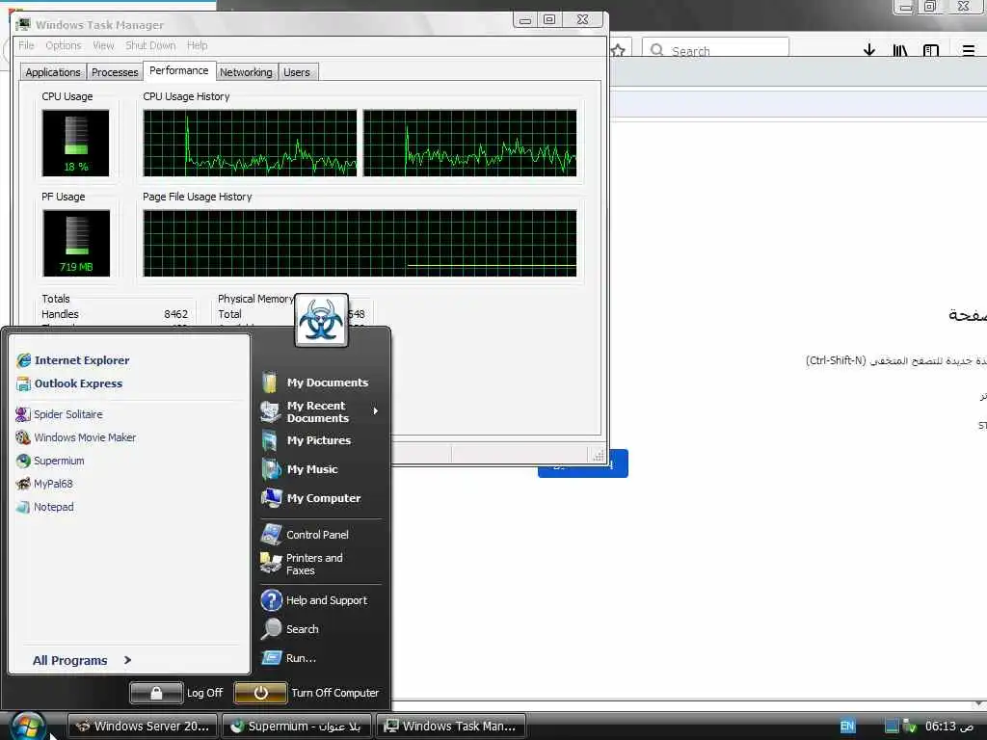
Task: Click the PF Usage 719 MB meter
Action: [x=76, y=243]
